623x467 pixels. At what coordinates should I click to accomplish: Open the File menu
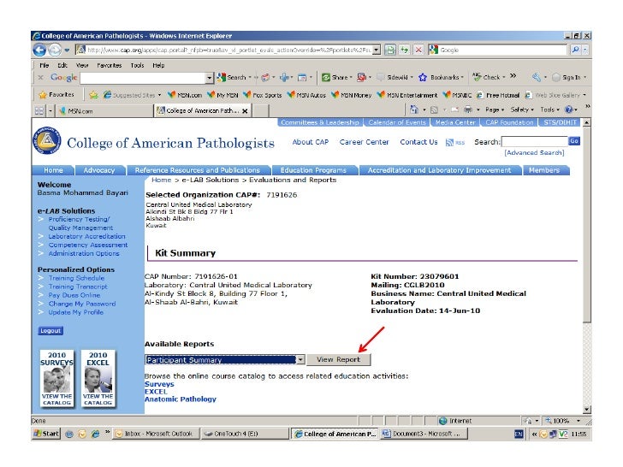click(44, 65)
